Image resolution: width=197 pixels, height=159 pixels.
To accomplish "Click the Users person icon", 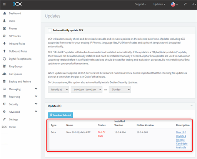I will pyautogui.click(x=4, y=21).
